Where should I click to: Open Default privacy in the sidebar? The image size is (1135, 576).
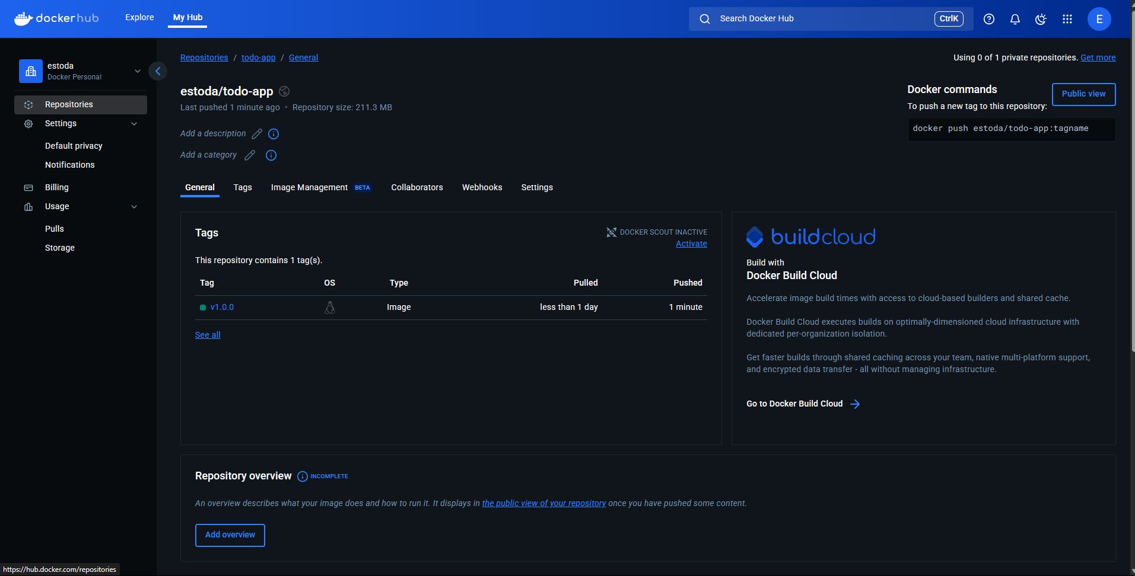(74, 146)
